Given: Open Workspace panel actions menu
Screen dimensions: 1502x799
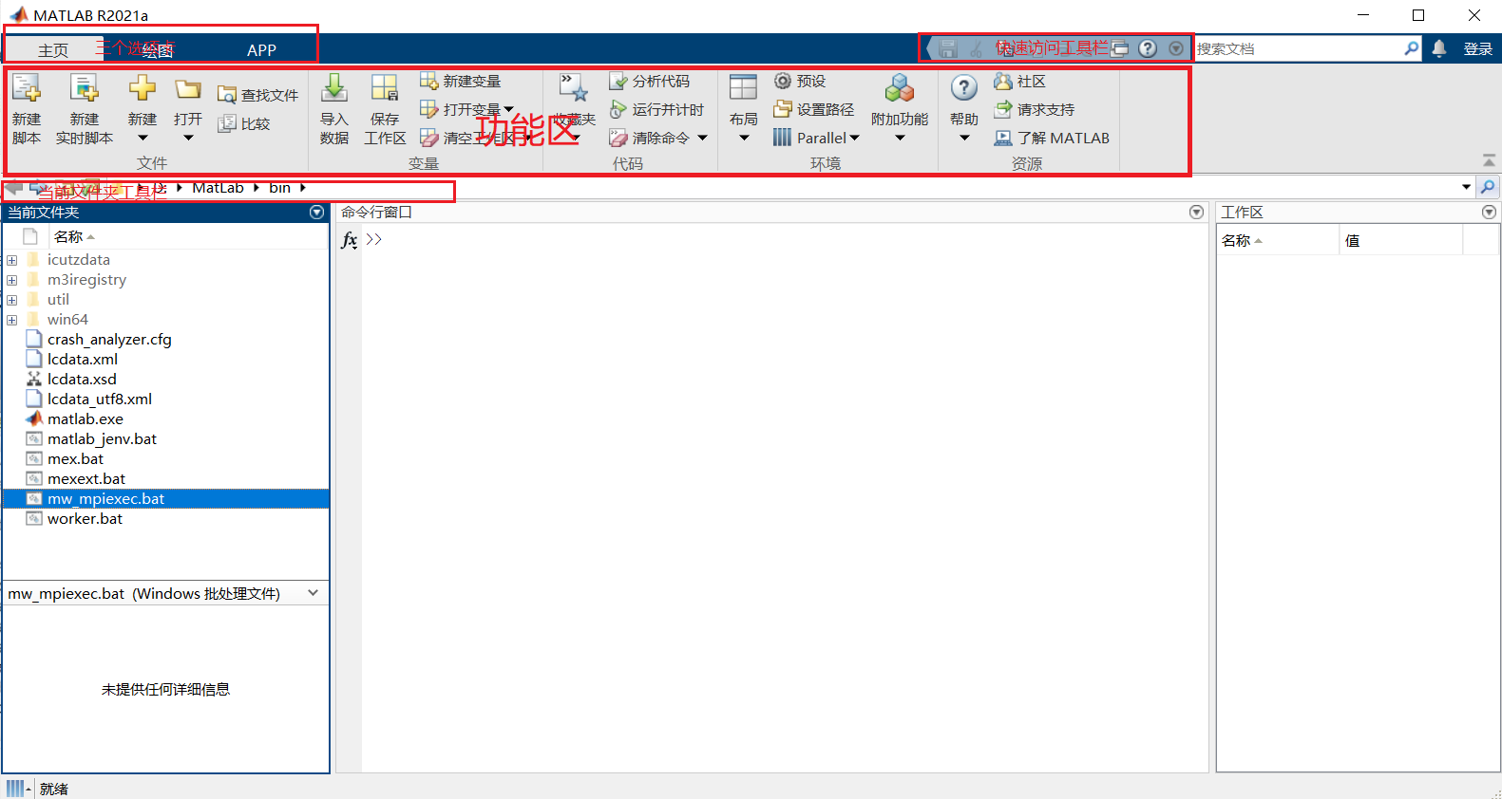Looking at the screenshot, I should [x=1489, y=212].
